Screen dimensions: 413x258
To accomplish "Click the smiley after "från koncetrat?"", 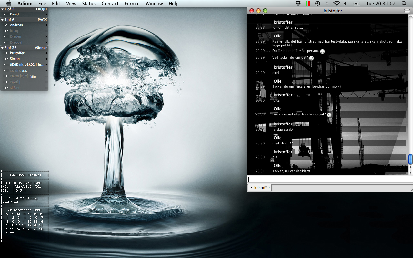I will tap(329, 115).
